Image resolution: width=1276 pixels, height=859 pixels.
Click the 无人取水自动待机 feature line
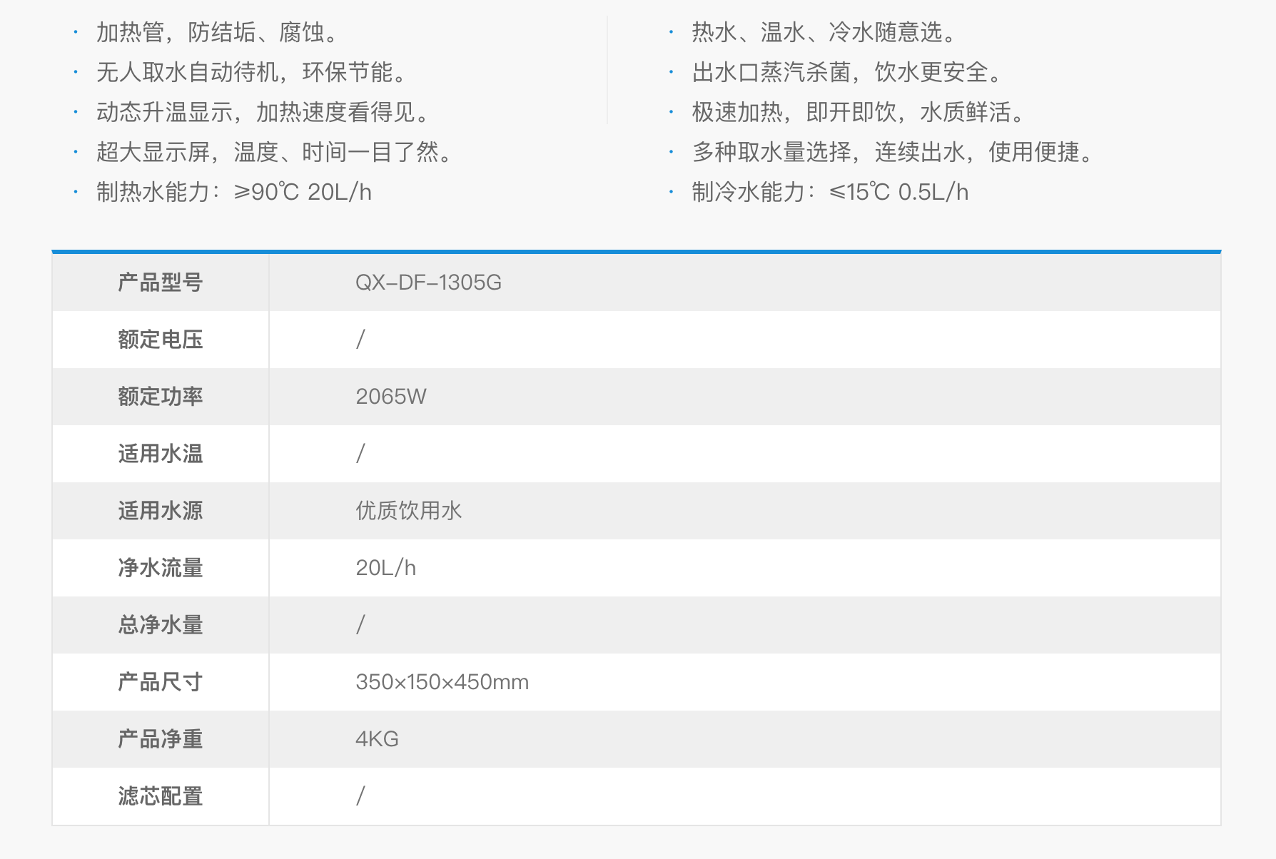[253, 72]
